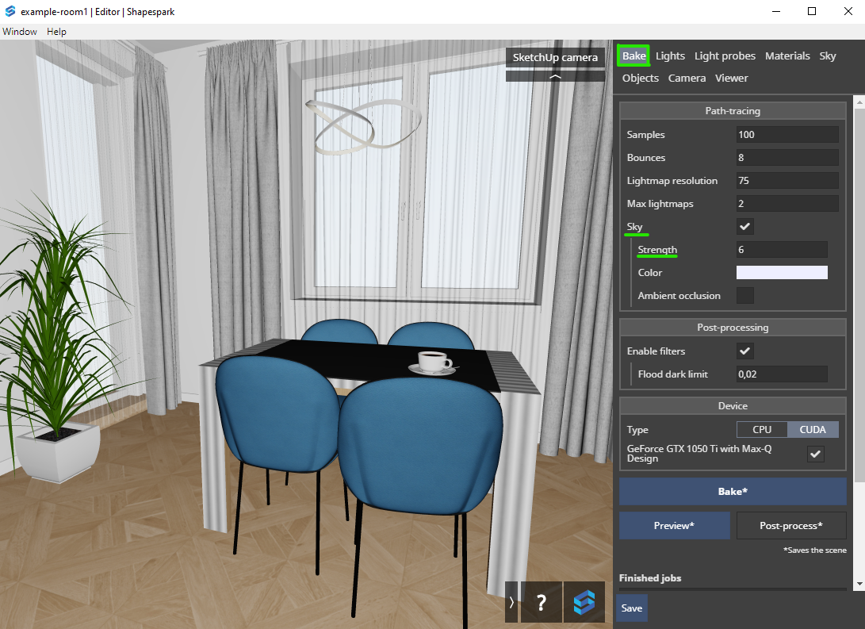The image size is (865, 629).
Task: Select CUDA as the device type
Action: 813,429
